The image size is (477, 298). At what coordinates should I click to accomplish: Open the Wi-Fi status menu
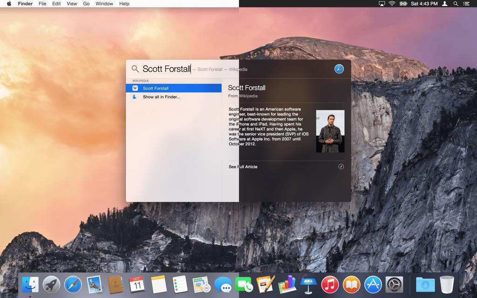[x=392, y=4]
